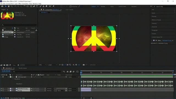Screen dimensions: 176x99
Task: Click the timeline current time 0;00;00;00 field
Action: pyautogui.click(x=6, y=71)
